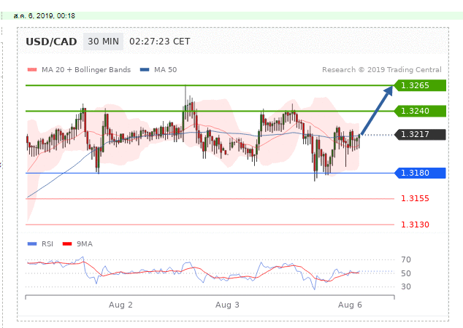
Task: Click the RSI 30 axis value
Action: [x=406, y=286]
